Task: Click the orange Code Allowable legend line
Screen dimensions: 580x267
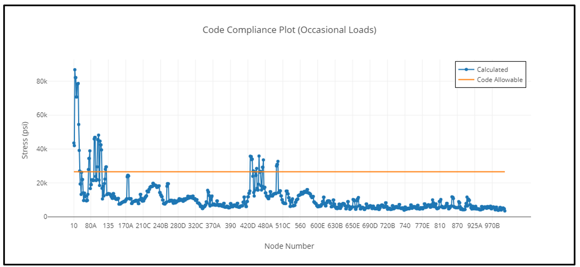Action: coord(466,80)
